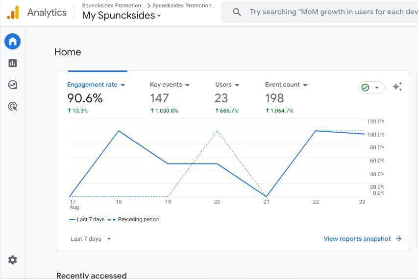This screenshot has width=418, height=279.
Task: Click second Spuncksides Promotion breadcrumb
Action: pos(184,5)
